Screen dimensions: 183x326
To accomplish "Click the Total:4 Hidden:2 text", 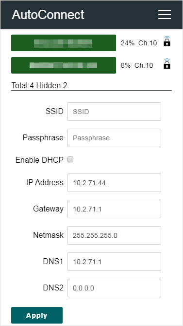I will (39, 85).
